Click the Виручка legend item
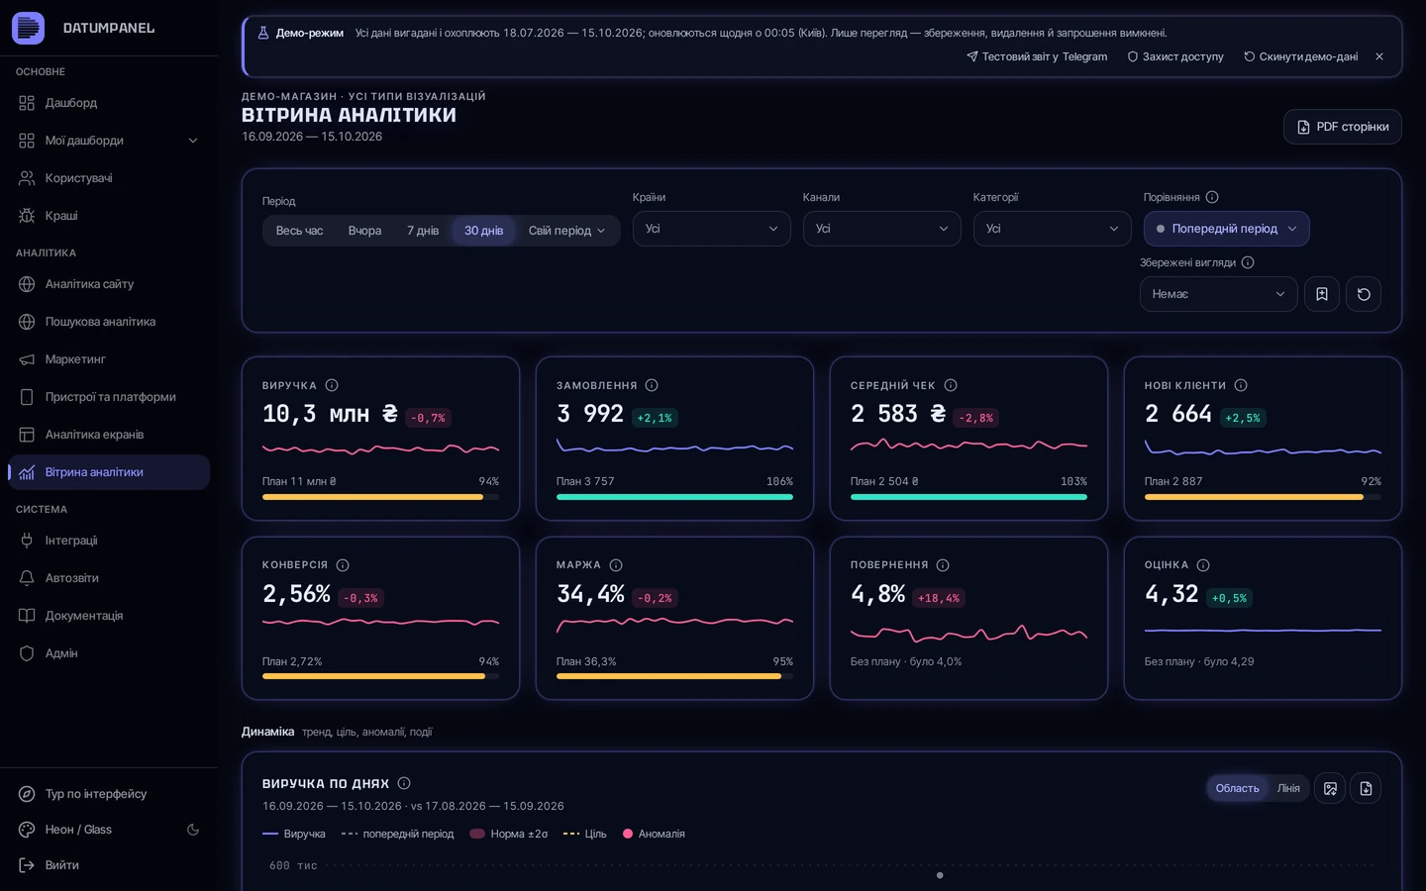This screenshot has height=891, width=1426. click(x=294, y=834)
